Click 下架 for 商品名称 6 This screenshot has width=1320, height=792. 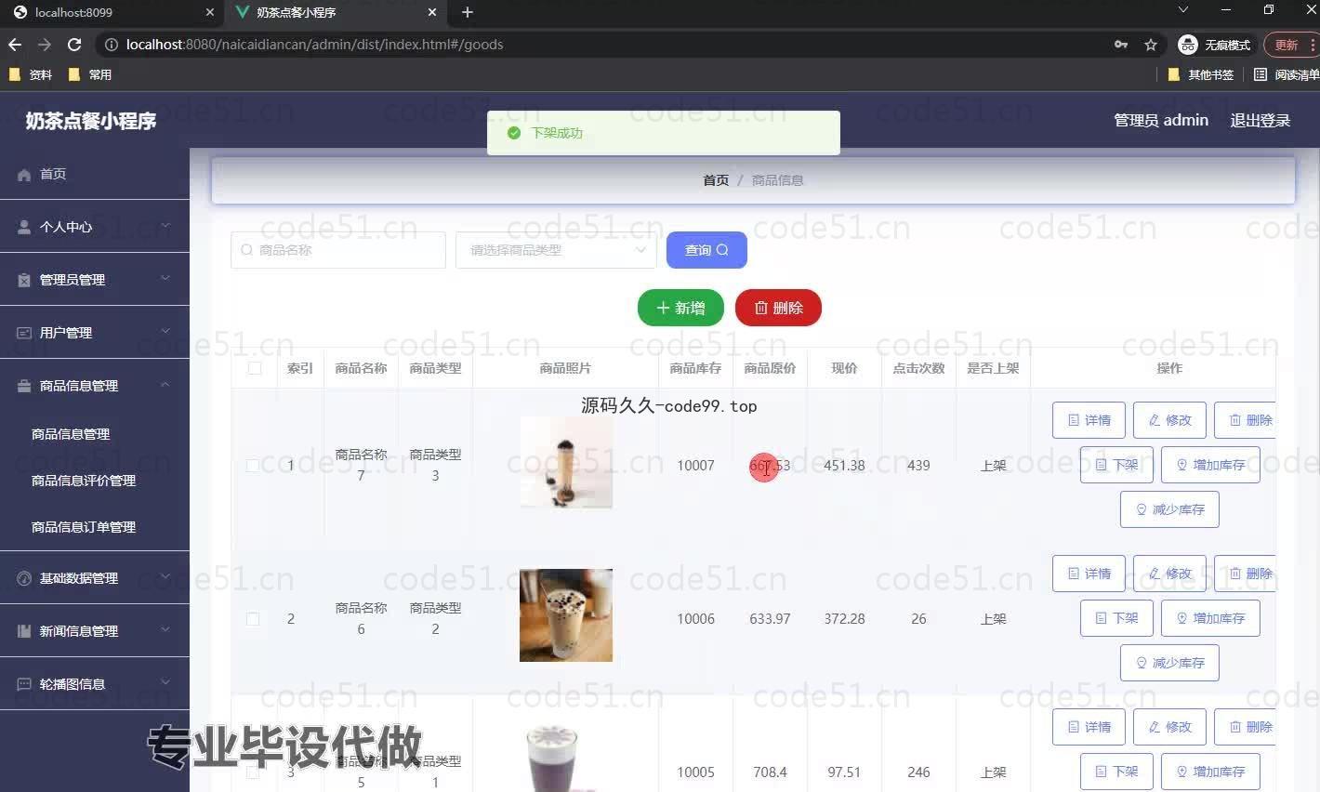1116,618
